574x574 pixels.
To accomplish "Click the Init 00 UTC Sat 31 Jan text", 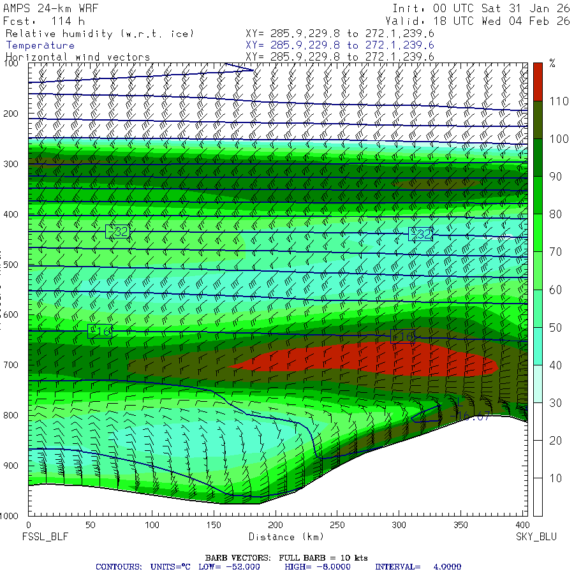I will 482,8.
